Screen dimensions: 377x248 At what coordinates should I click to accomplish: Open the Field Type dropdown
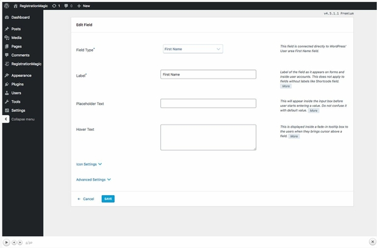(193, 49)
